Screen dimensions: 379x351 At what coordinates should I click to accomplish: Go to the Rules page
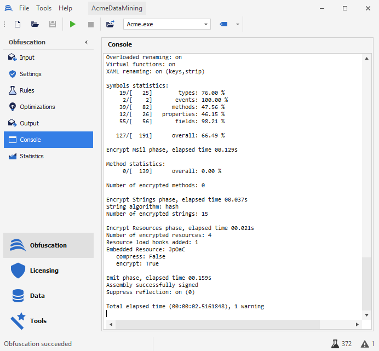(27, 90)
